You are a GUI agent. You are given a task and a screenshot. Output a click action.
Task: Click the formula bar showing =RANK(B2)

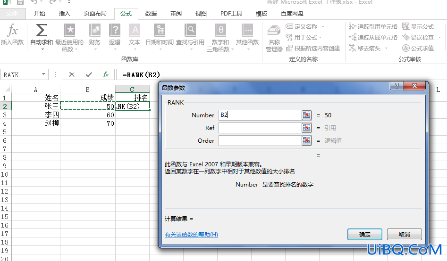[281, 74]
